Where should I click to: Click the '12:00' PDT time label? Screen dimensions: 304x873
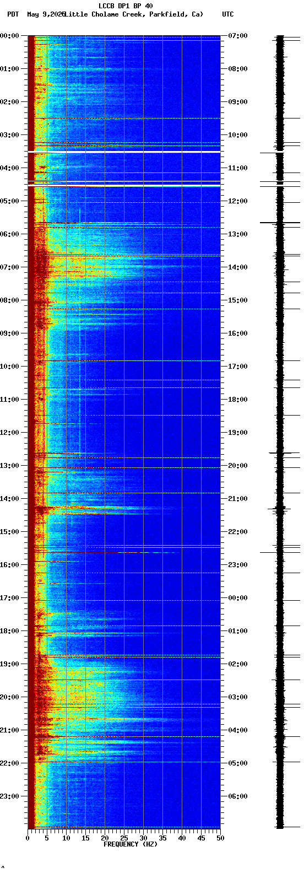click(x=9, y=433)
